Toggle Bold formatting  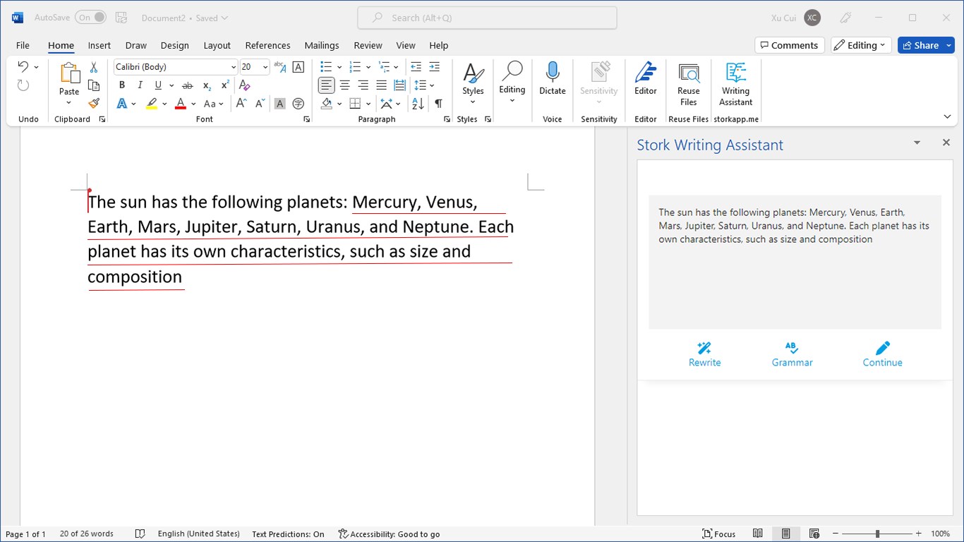pos(122,85)
